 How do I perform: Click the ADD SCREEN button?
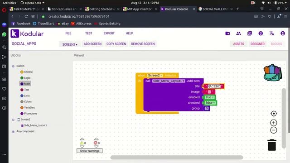pos(92,44)
